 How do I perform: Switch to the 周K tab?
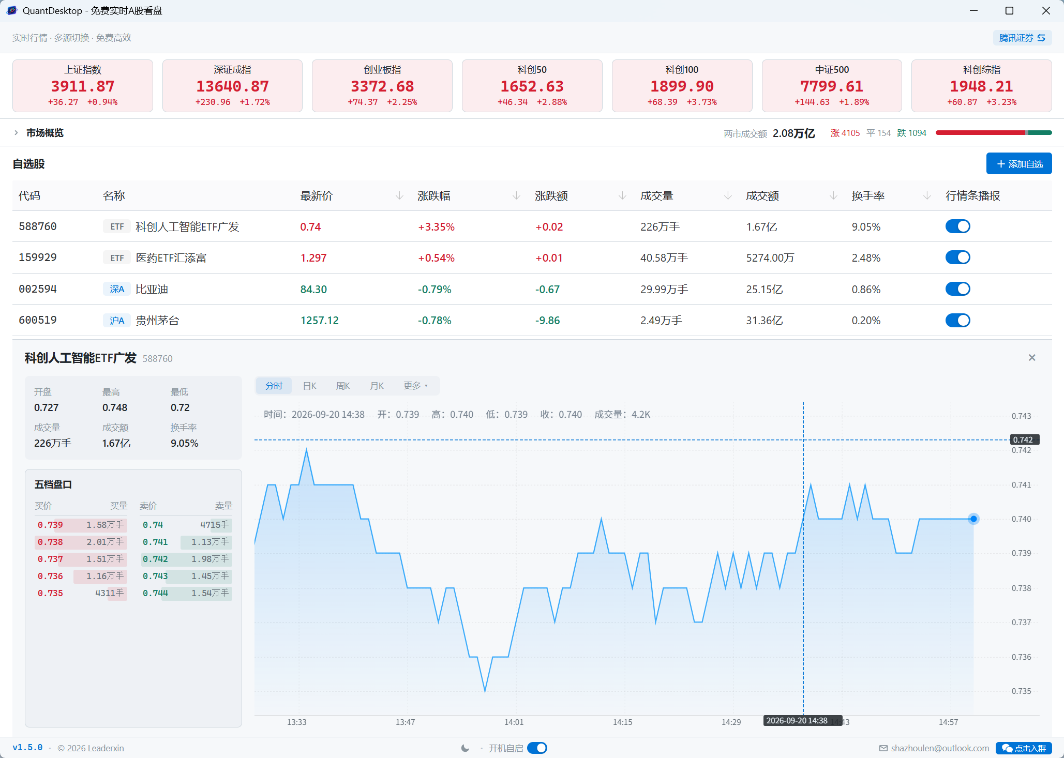[x=343, y=386]
